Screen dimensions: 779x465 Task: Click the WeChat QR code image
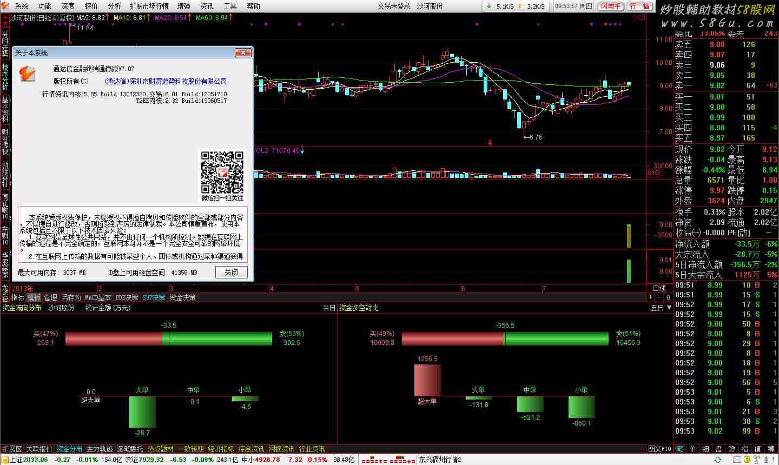pos(222,172)
